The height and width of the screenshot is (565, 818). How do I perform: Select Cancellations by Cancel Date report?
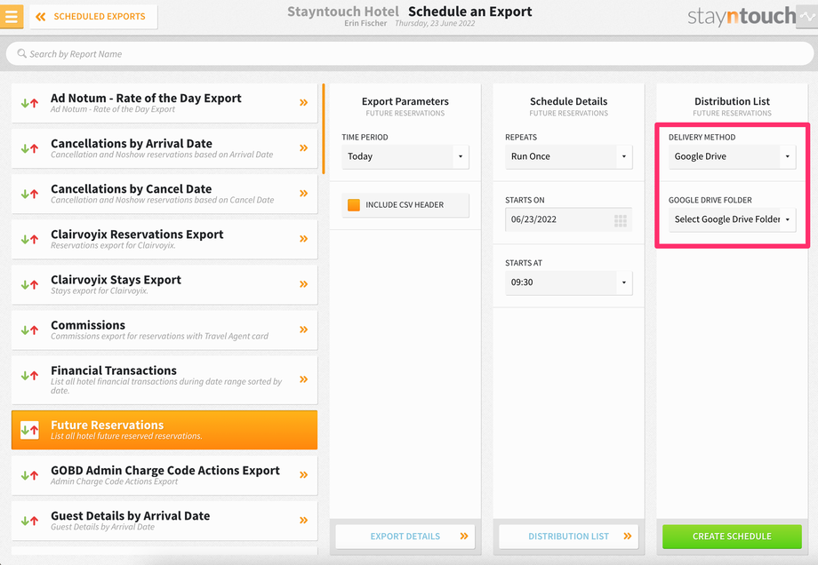(164, 194)
